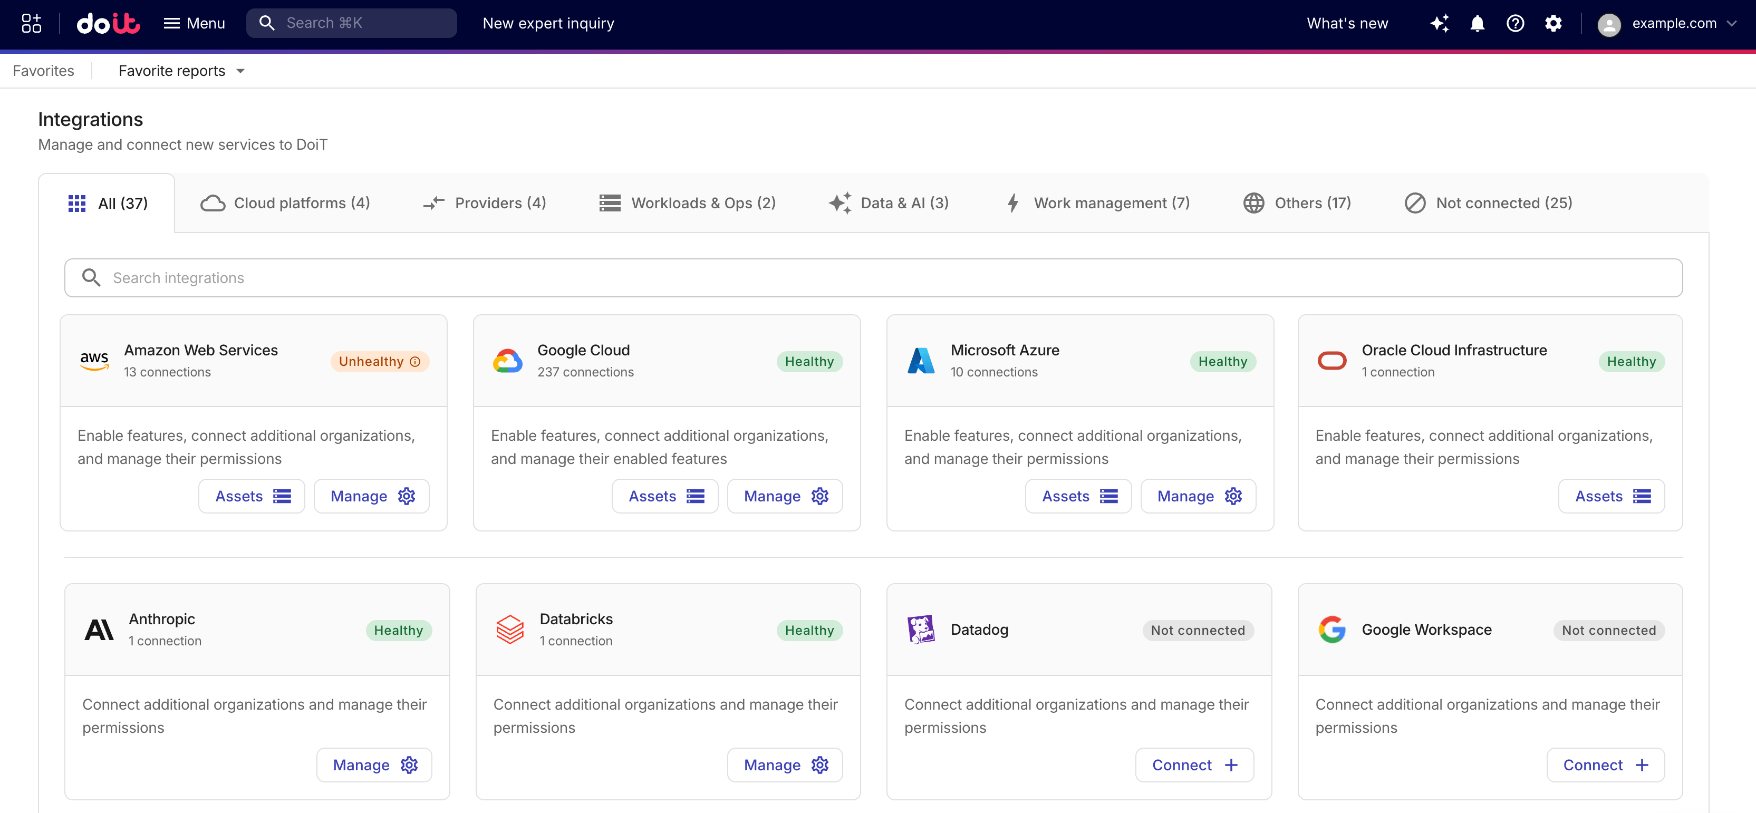Switch to Data & AI (3) tab
1756x813 pixels.
click(x=889, y=203)
